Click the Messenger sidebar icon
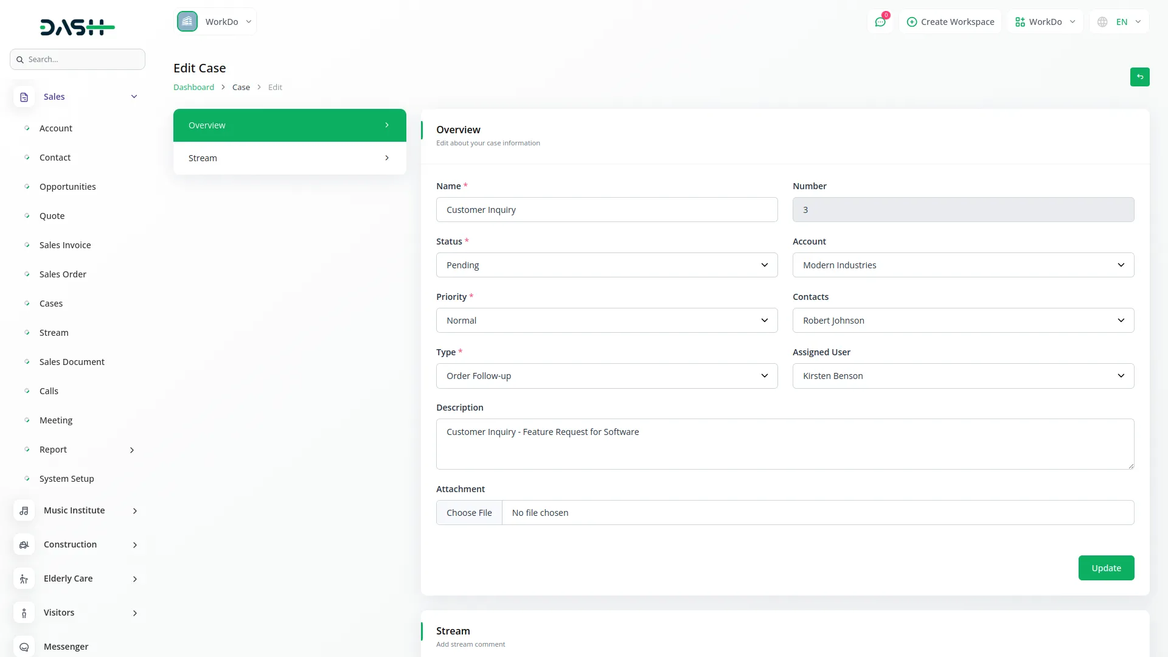The height and width of the screenshot is (657, 1168). pyautogui.click(x=24, y=647)
